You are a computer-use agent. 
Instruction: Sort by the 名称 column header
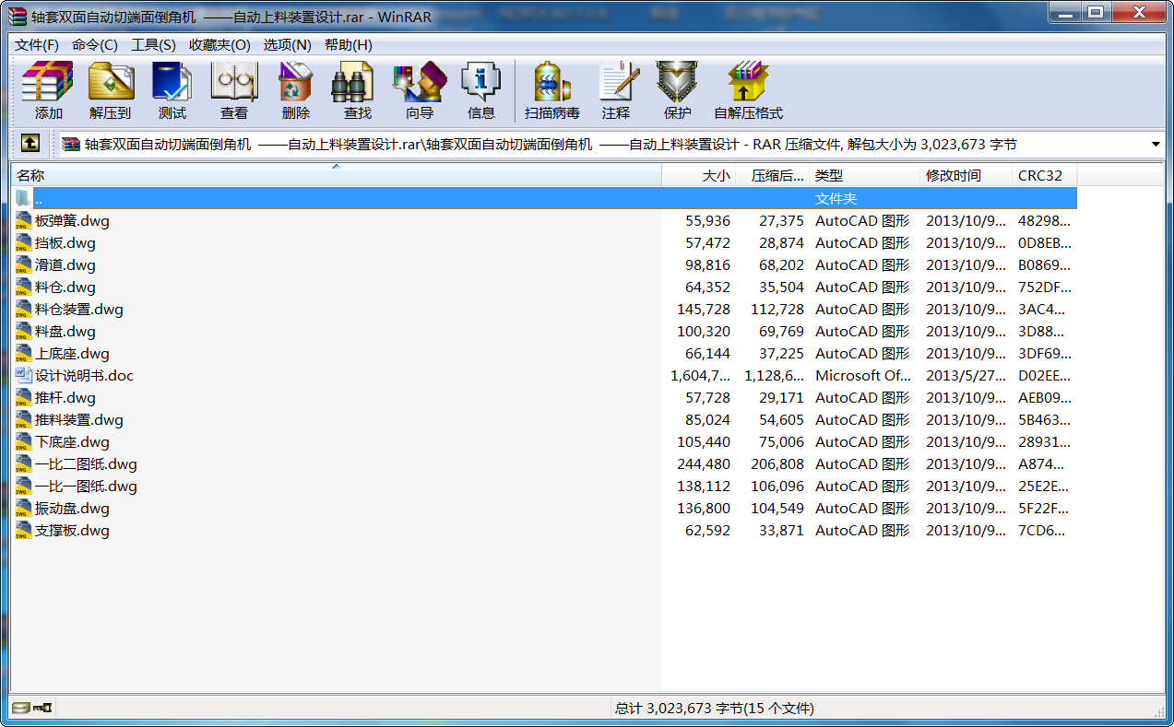pos(336,175)
